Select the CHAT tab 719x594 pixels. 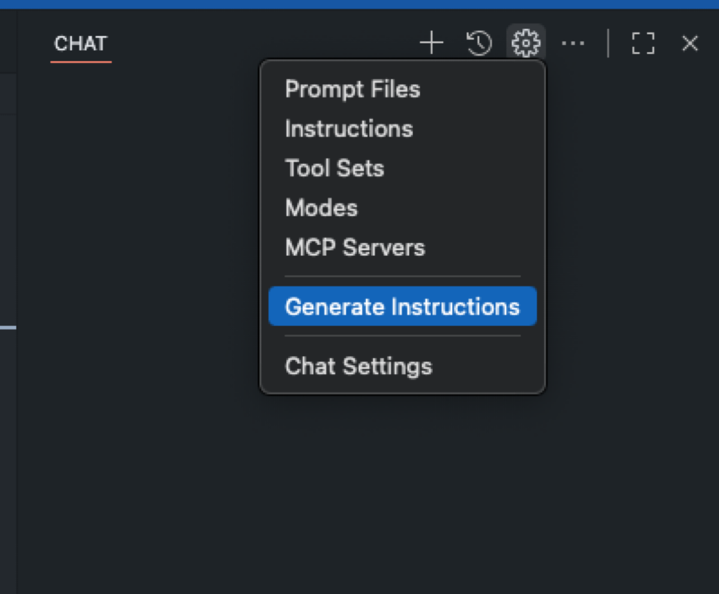tap(80, 44)
